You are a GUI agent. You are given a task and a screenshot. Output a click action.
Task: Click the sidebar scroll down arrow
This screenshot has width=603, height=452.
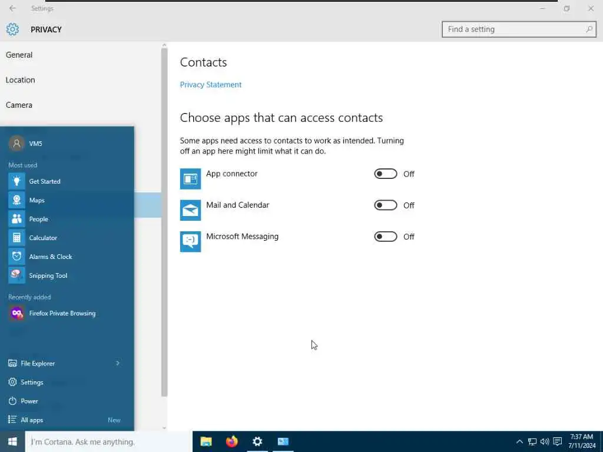(164, 427)
